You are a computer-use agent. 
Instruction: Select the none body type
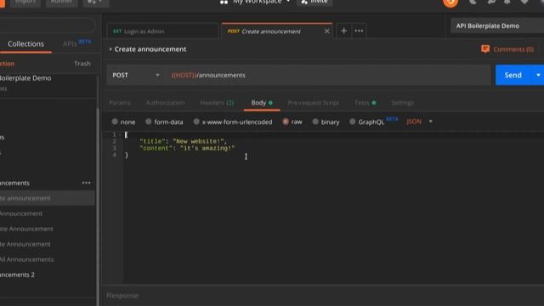click(x=115, y=122)
